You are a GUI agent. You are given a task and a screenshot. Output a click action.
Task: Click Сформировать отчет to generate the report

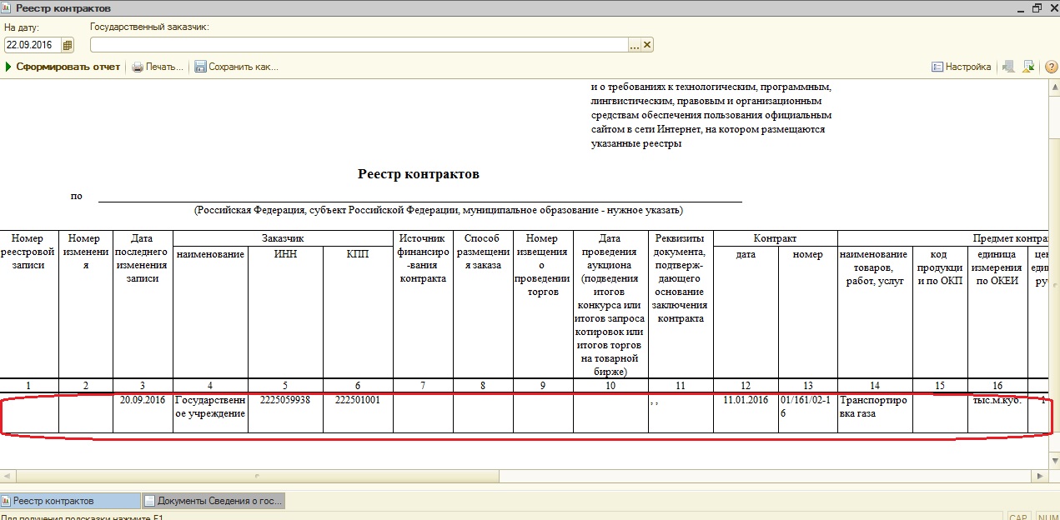coord(63,67)
